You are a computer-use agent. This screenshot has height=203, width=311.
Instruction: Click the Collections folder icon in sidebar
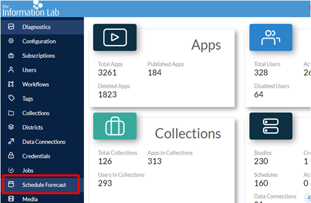coord(11,113)
